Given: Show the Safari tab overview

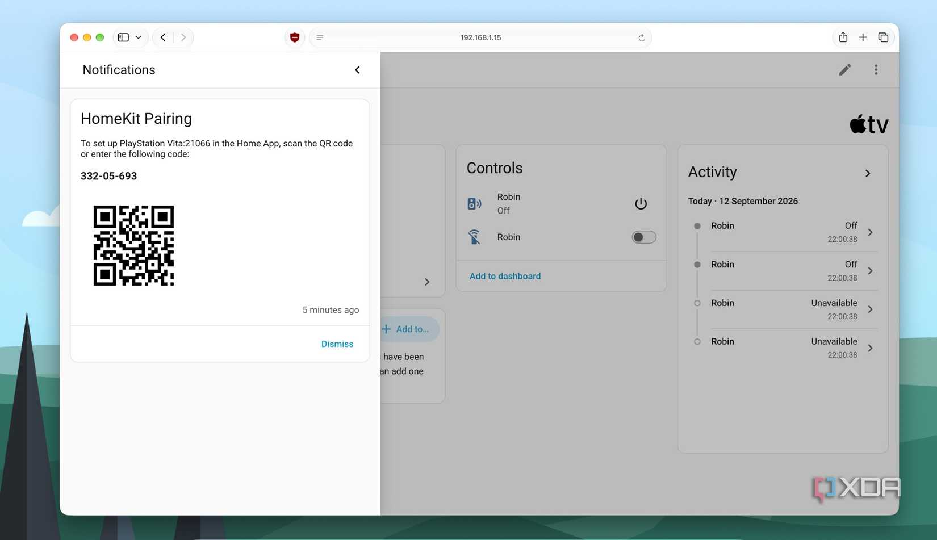Looking at the screenshot, I should tap(883, 37).
